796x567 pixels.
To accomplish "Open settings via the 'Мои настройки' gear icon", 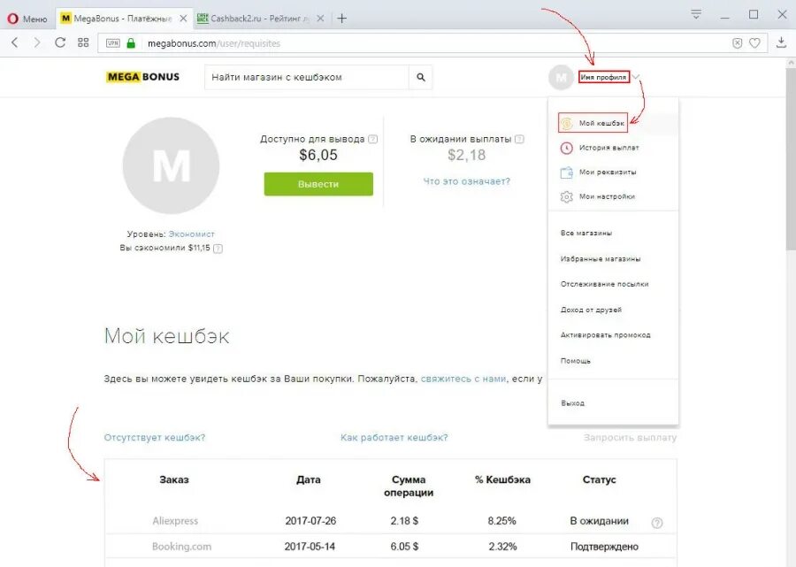I will point(566,196).
